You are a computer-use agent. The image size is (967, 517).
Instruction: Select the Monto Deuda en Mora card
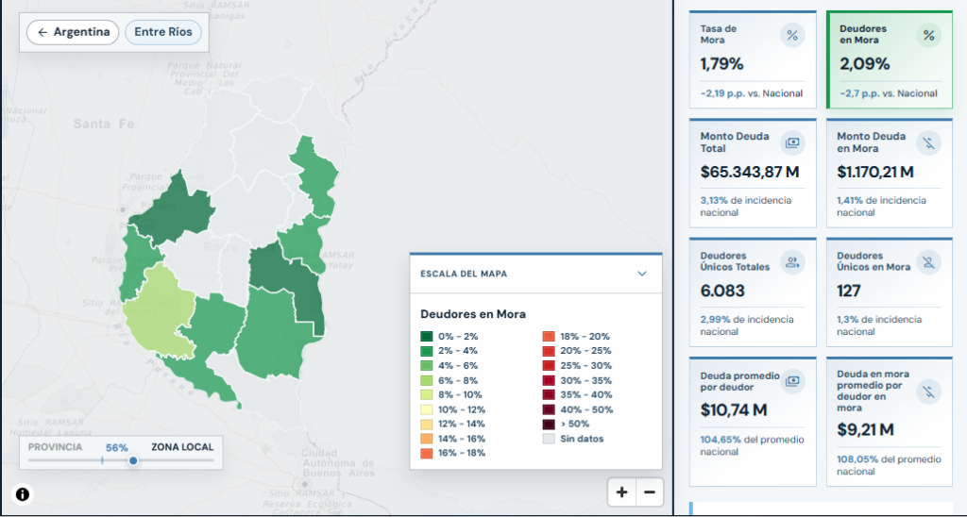pyautogui.click(x=890, y=174)
